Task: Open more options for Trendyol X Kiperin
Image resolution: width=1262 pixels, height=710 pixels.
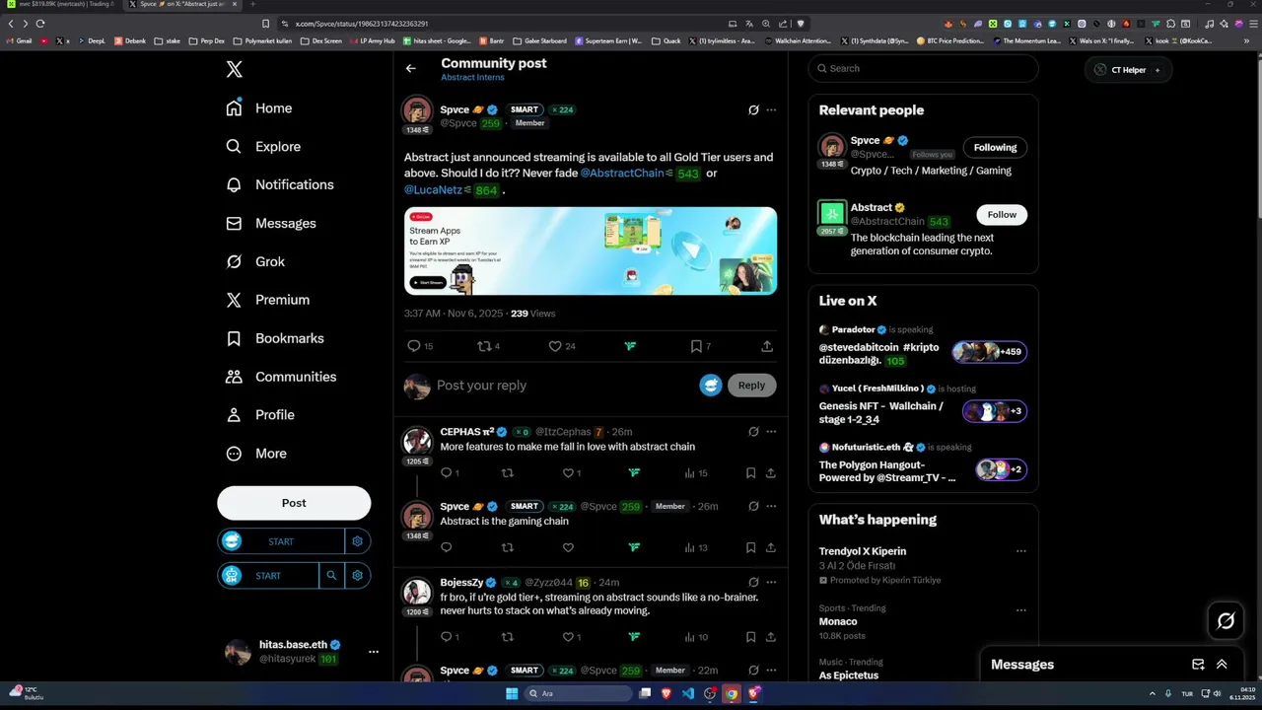Action: click(1021, 551)
